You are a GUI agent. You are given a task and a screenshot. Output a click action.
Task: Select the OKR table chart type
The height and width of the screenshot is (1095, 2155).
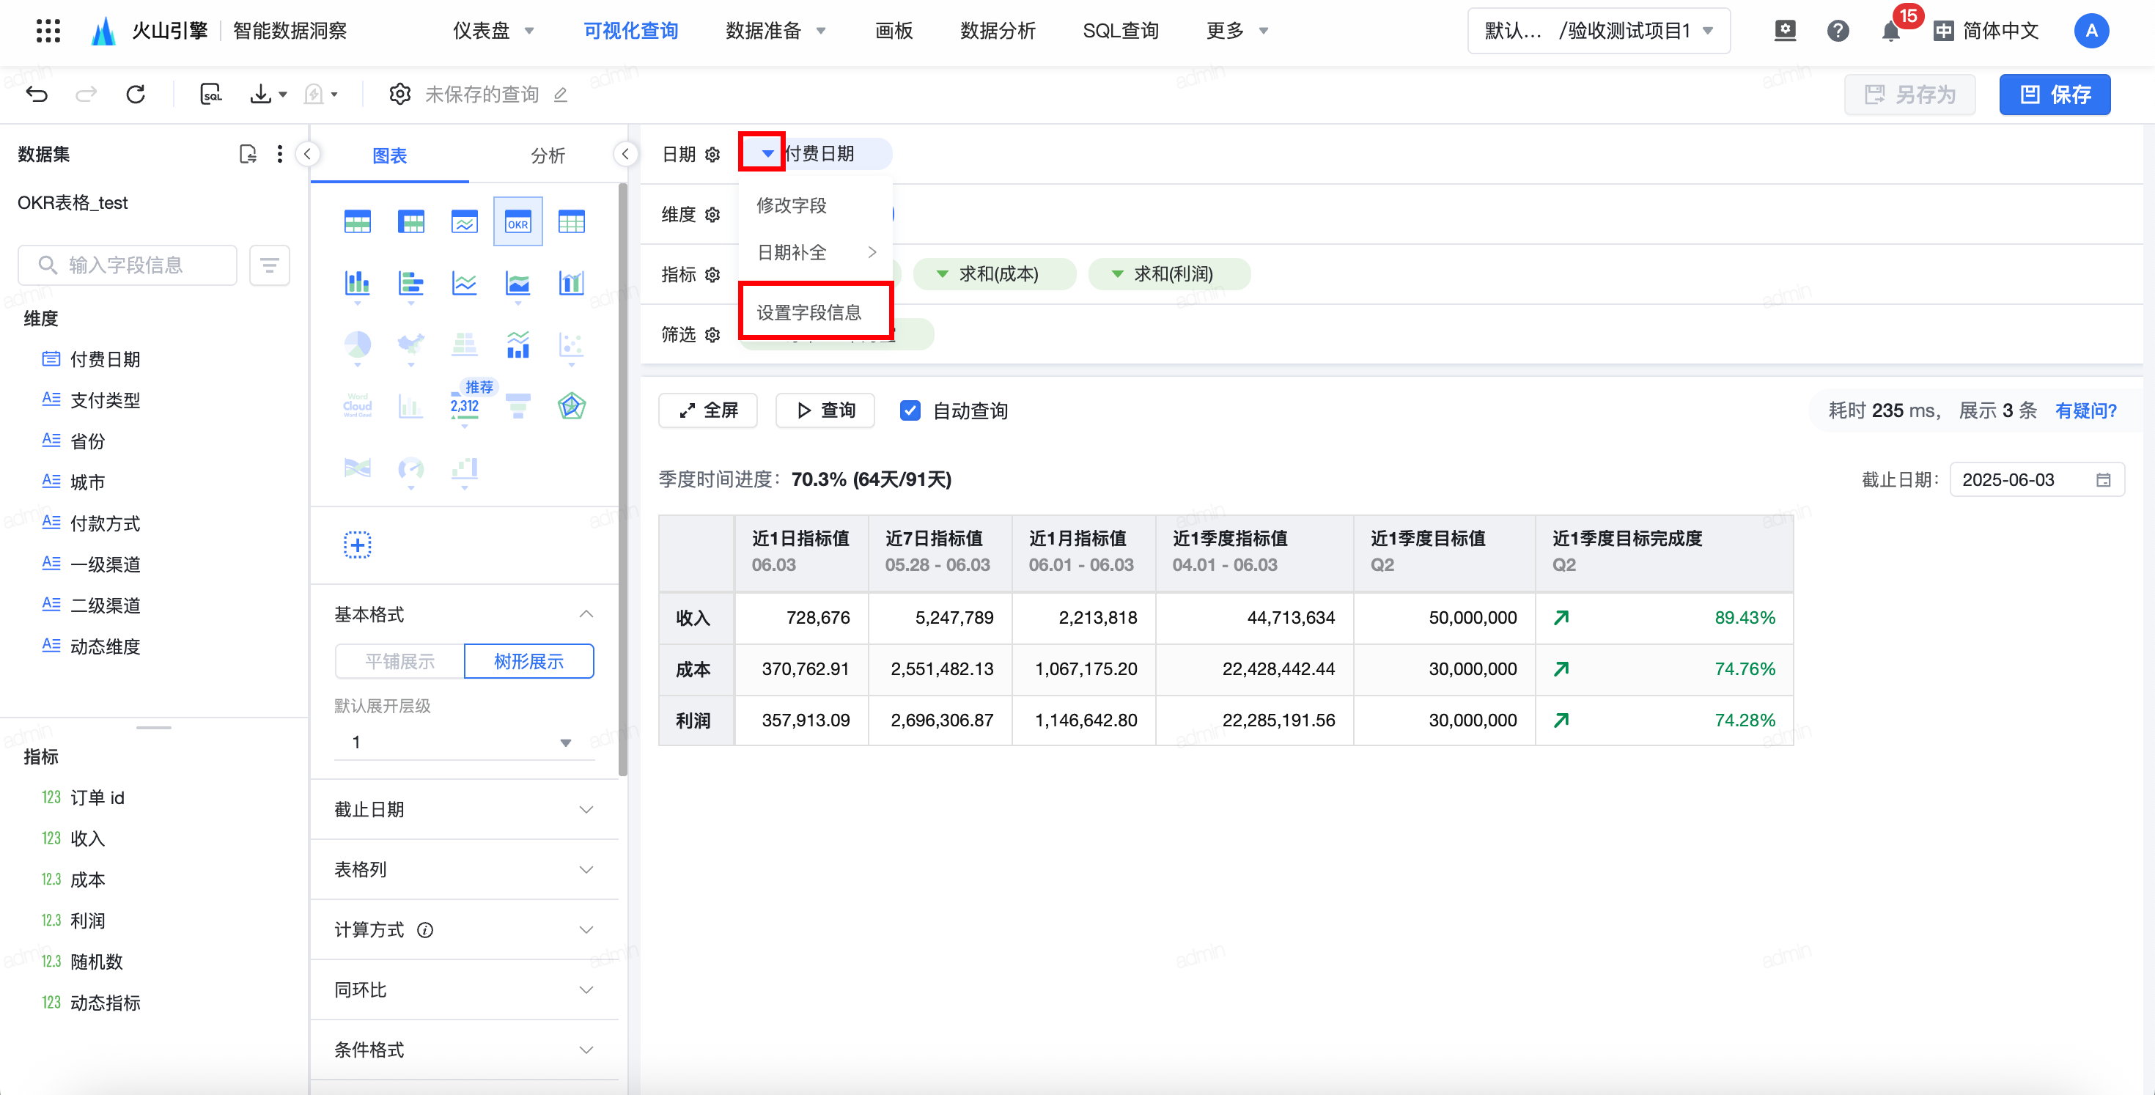point(517,221)
